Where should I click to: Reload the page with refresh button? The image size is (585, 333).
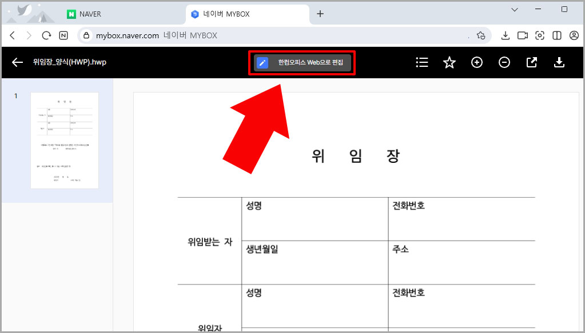pyautogui.click(x=46, y=35)
